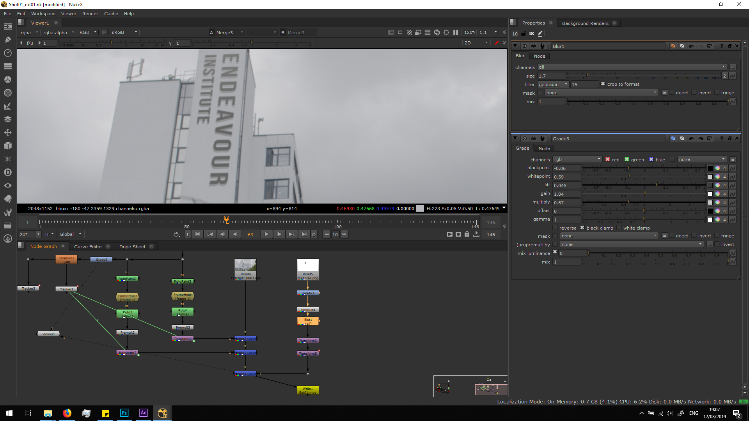This screenshot has height=421, width=749.
Task: Toggle the black clamp checkbox
Action: click(582, 228)
